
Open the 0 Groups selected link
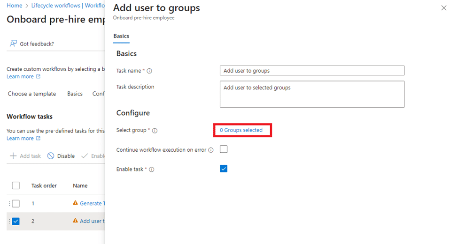[x=241, y=130]
